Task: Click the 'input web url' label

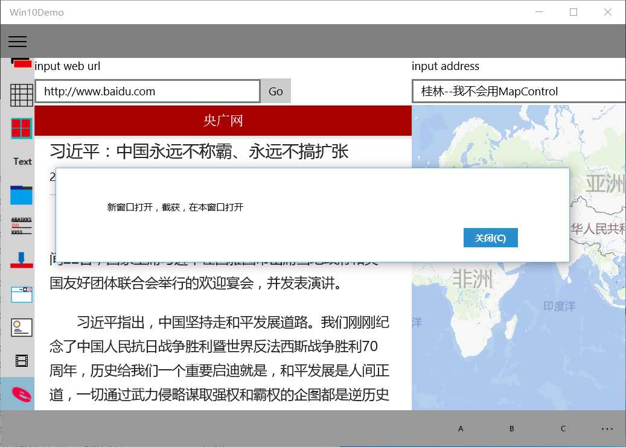Action: (x=68, y=66)
